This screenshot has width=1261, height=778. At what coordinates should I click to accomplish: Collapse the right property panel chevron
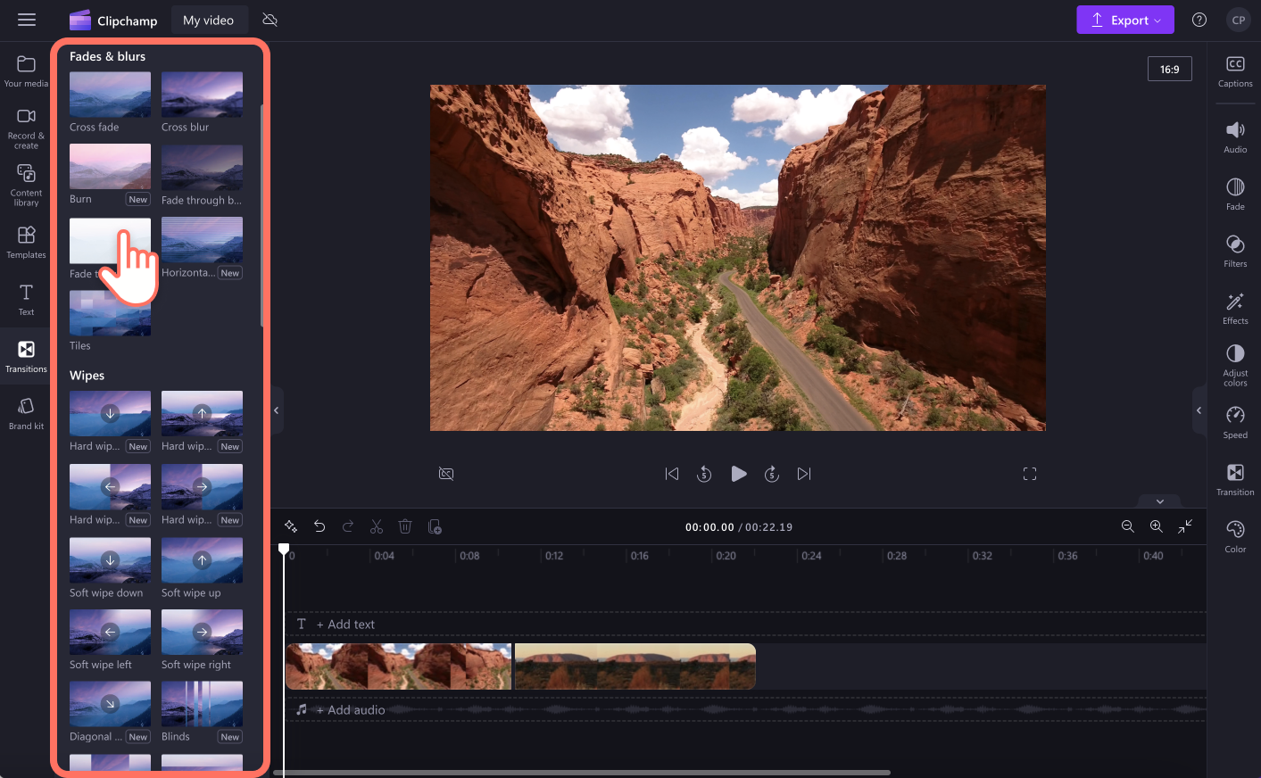click(x=1199, y=410)
